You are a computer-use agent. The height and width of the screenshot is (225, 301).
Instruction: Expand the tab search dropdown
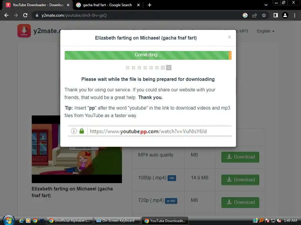tap(266, 5)
